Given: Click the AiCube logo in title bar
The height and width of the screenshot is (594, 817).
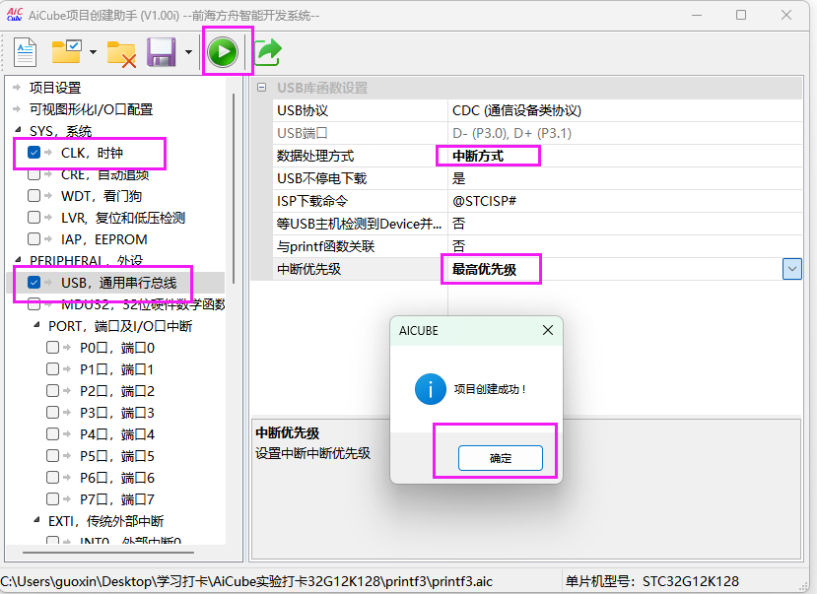Looking at the screenshot, I should [14, 15].
